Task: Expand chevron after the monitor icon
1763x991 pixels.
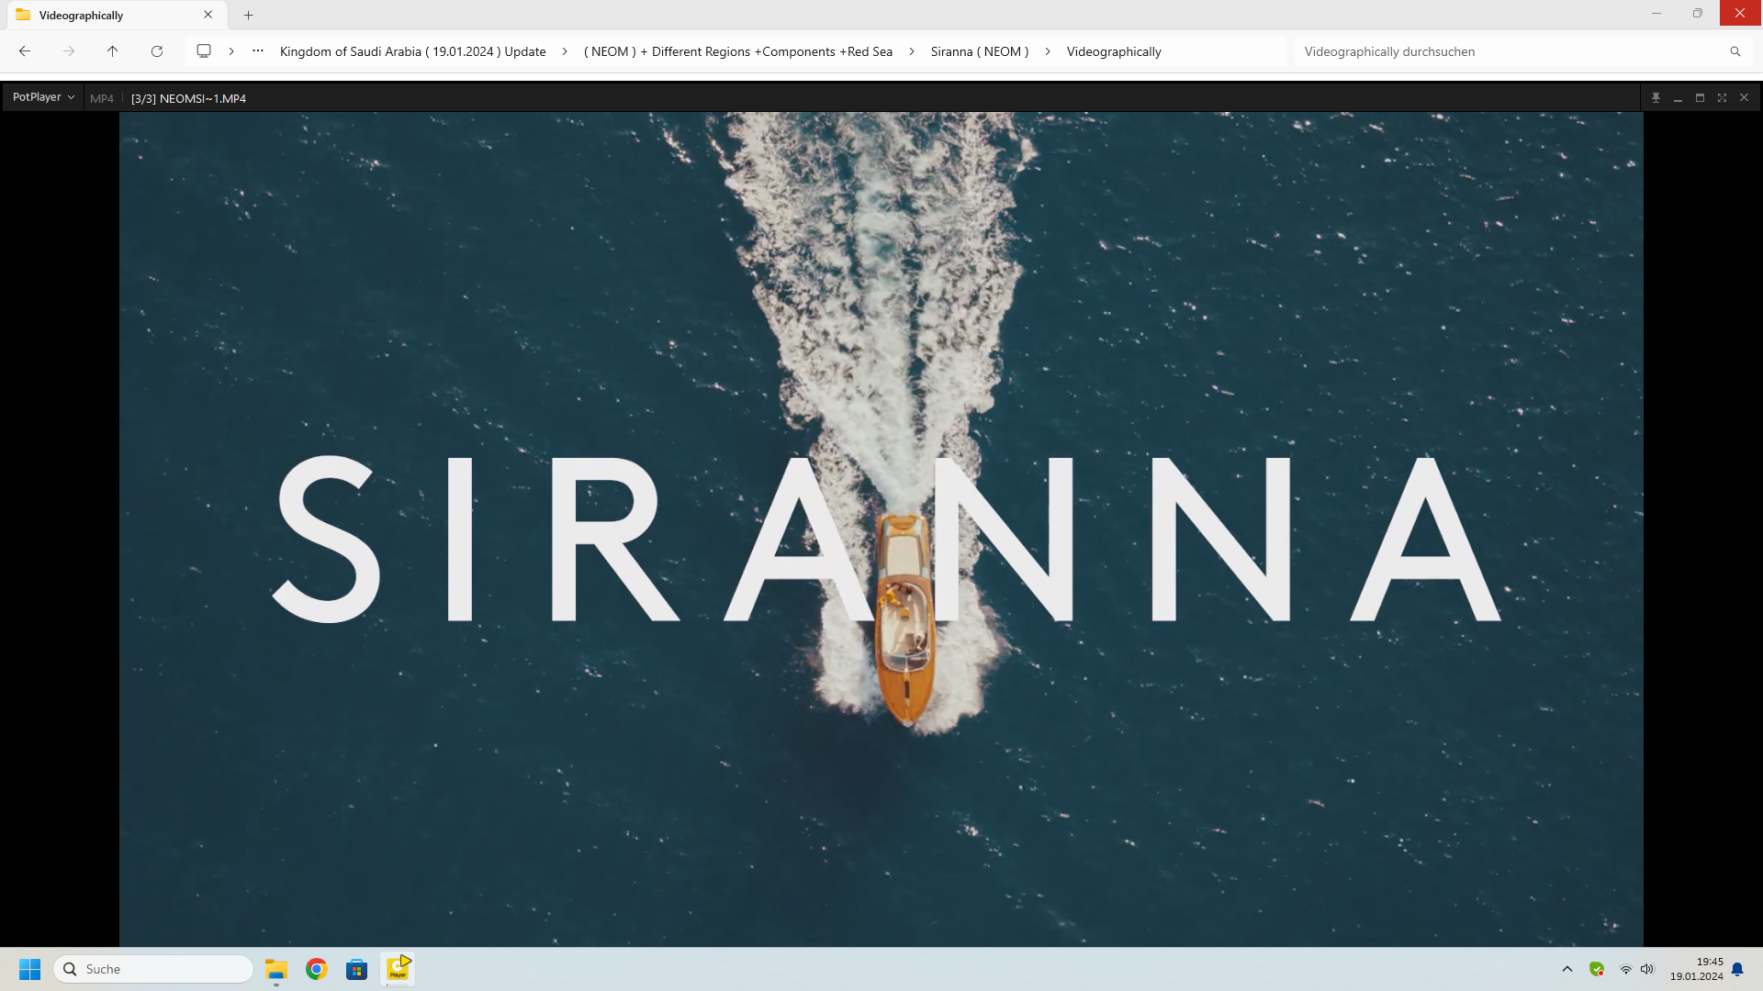Action: tap(231, 51)
